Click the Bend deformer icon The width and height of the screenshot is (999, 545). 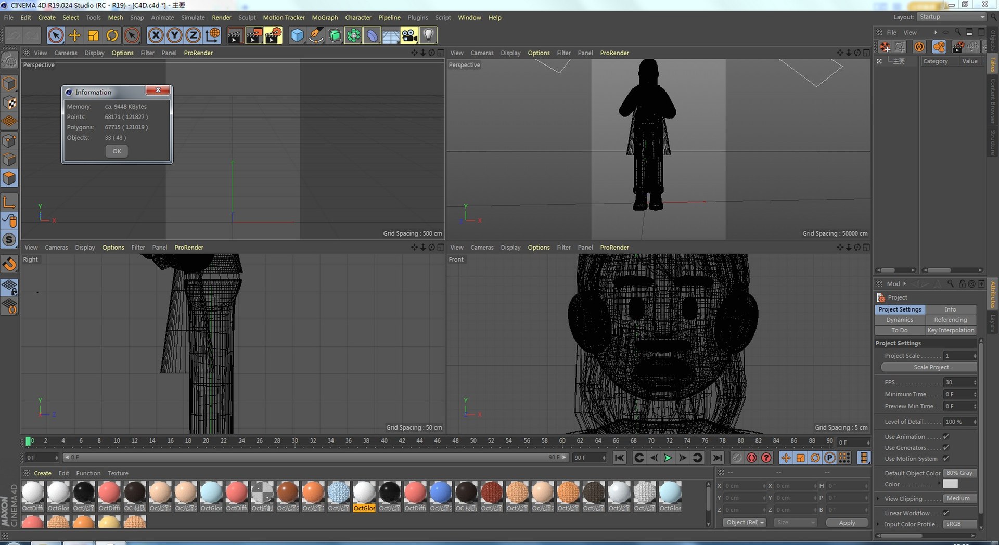pyautogui.click(x=372, y=35)
